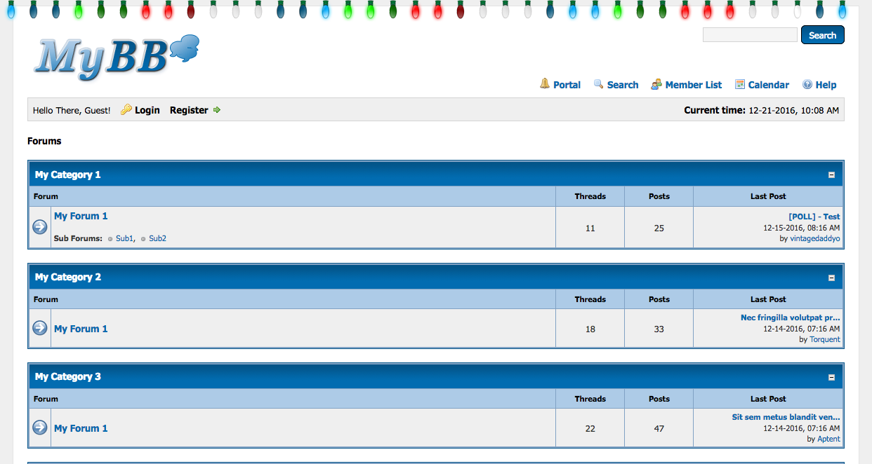872x464 pixels.
Task: Open the [POLL] - Test last post
Action: 814,217
